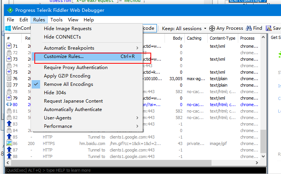Click the WinConfig Windows logo icon

[x=8, y=28]
